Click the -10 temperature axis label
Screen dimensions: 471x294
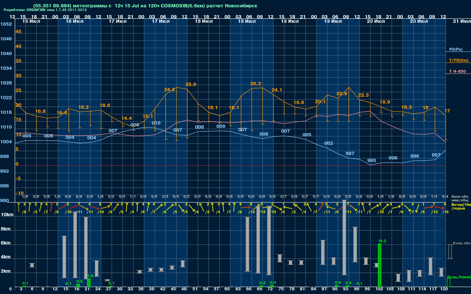tap(20, 193)
